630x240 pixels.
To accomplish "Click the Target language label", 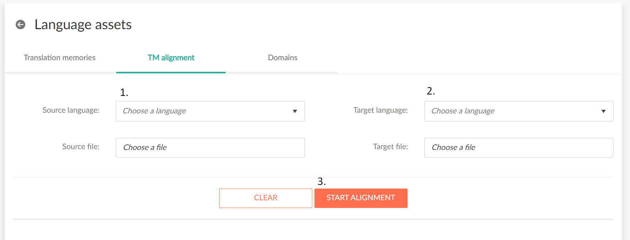I will coord(380,110).
